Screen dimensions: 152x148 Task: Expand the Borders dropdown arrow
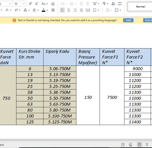120,10
